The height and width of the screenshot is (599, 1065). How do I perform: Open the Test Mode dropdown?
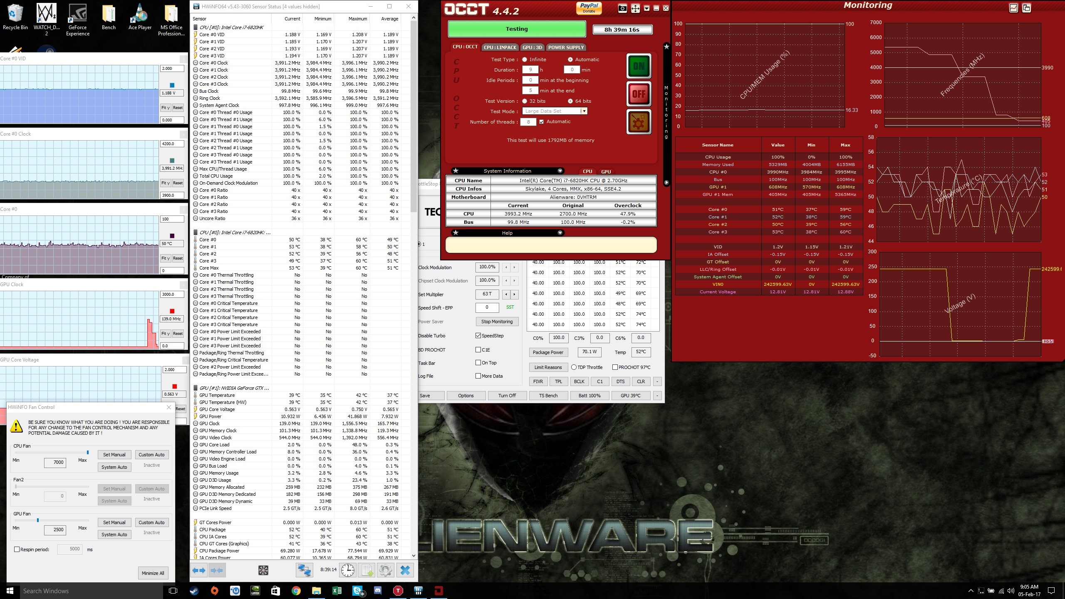(x=584, y=111)
